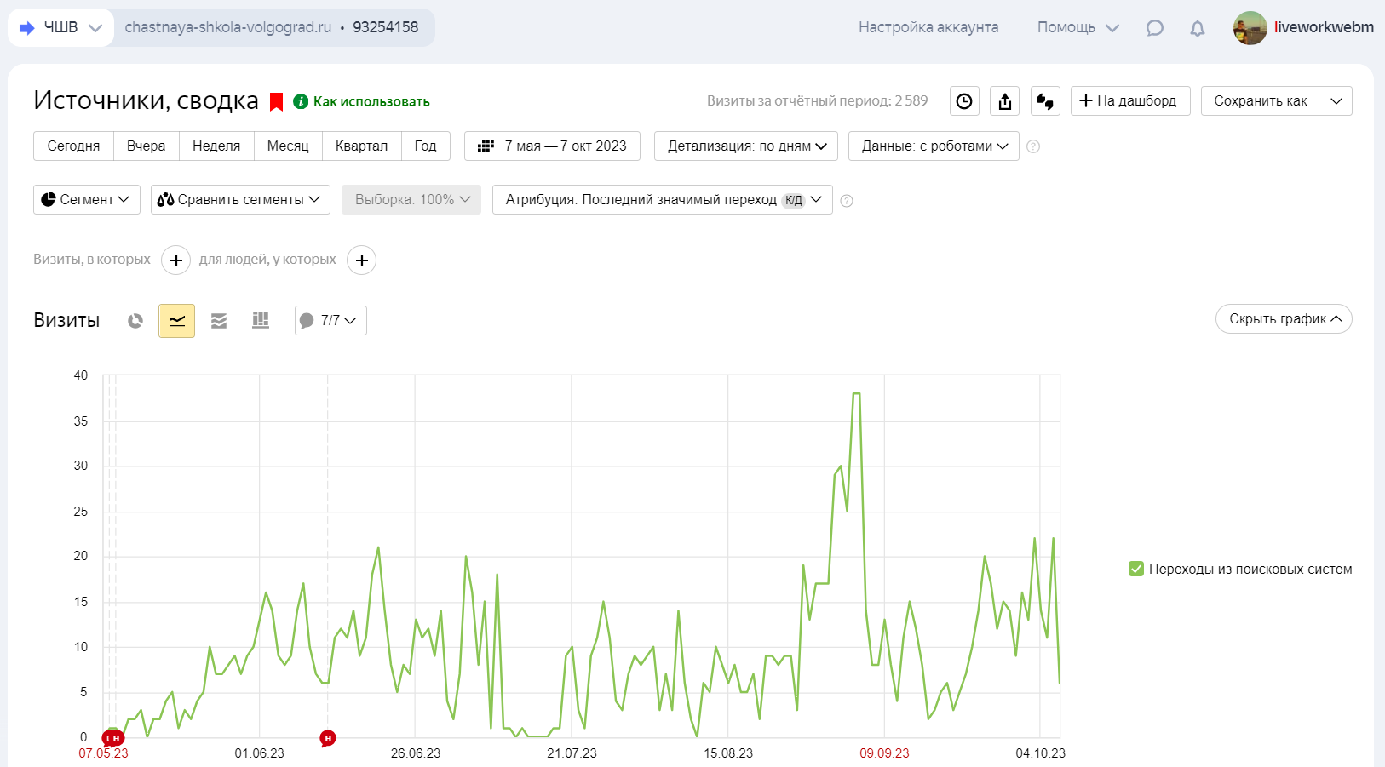Screen dimensions: 1385x767
Task: Select the line chart view
Action: point(176,321)
